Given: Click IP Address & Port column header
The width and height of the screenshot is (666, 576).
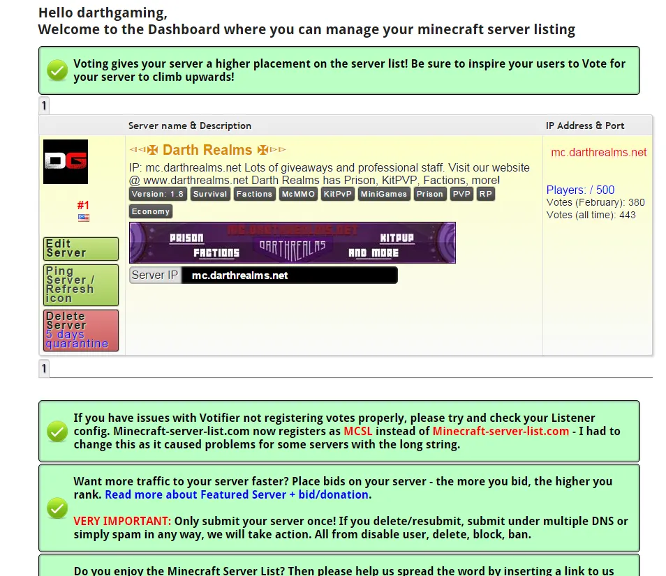Looking at the screenshot, I should coord(585,126).
